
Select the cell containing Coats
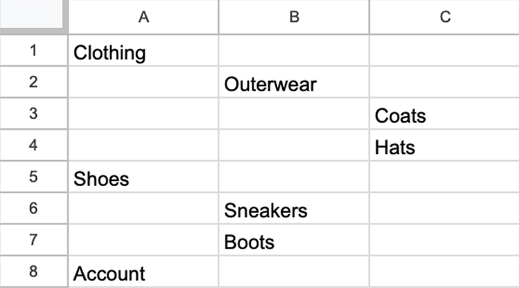[444, 114]
